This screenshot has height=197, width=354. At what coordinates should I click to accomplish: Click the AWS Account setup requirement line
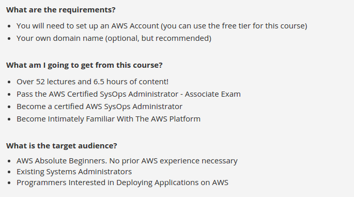click(162, 26)
